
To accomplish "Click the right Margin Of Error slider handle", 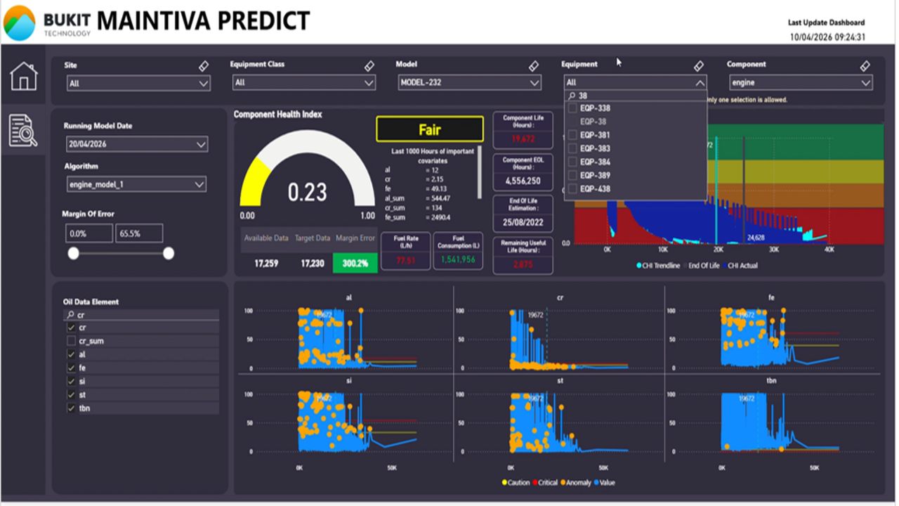I will pyautogui.click(x=169, y=254).
